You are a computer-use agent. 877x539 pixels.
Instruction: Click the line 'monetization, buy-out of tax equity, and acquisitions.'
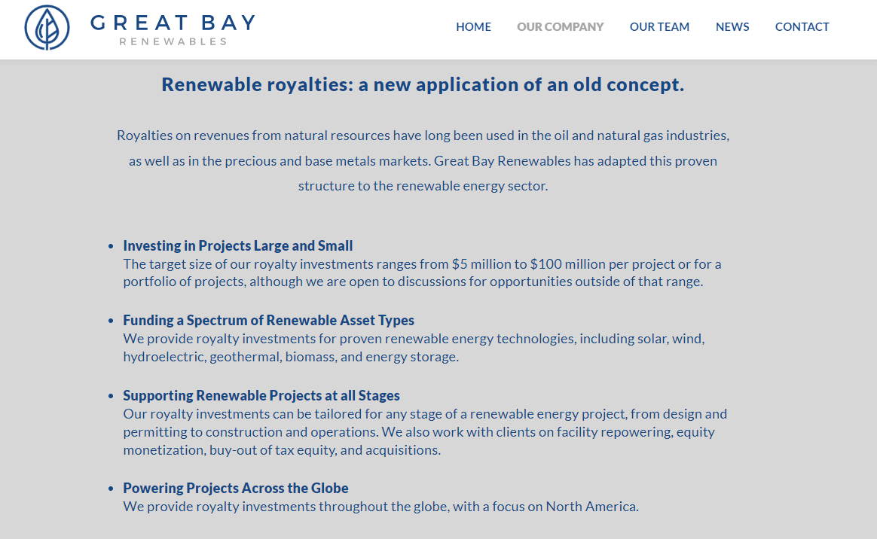tap(282, 450)
